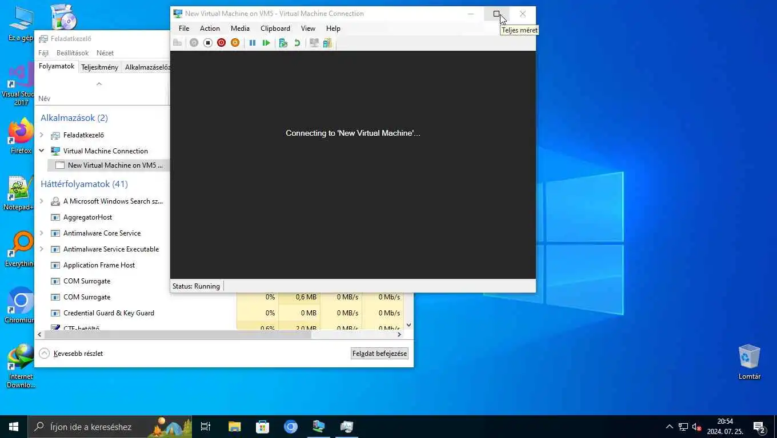Click the Status: Running status bar text
Image resolution: width=777 pixels, height=438 pixels.
[196, 286]
